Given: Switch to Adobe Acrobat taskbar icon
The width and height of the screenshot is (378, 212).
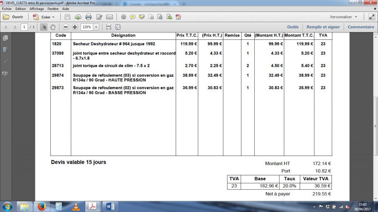Looking at the screenshot, I should coord(93,207).
